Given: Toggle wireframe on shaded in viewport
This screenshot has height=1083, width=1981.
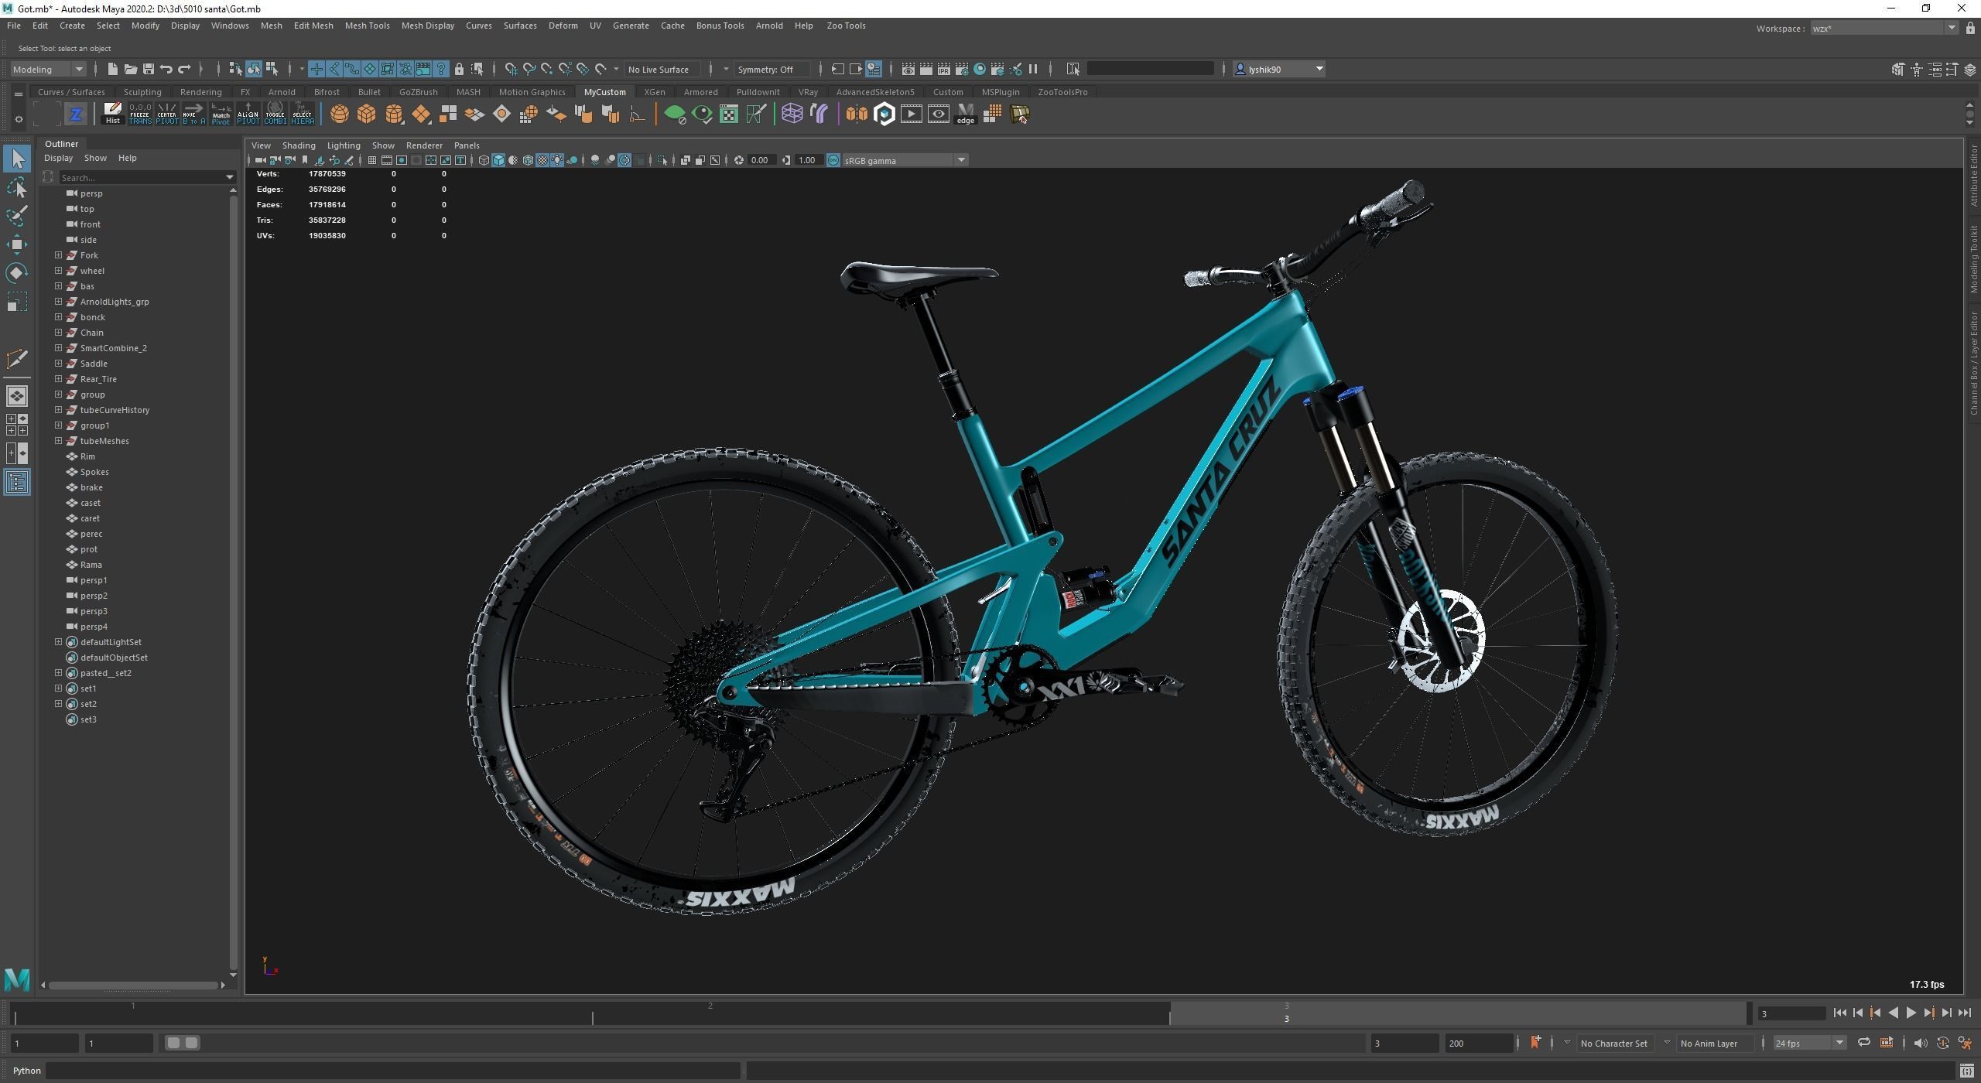Looking at the screenshot, I should click(528, 160).
